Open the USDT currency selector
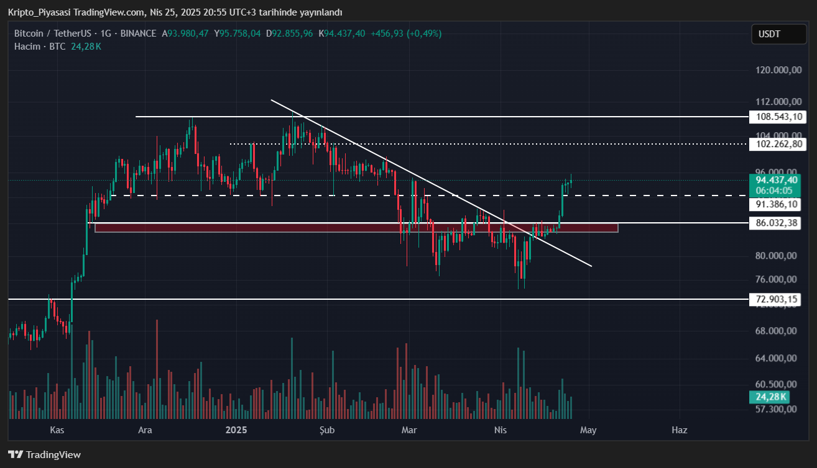The width and height of the screenshot is (817, 468). pos(778,34)
